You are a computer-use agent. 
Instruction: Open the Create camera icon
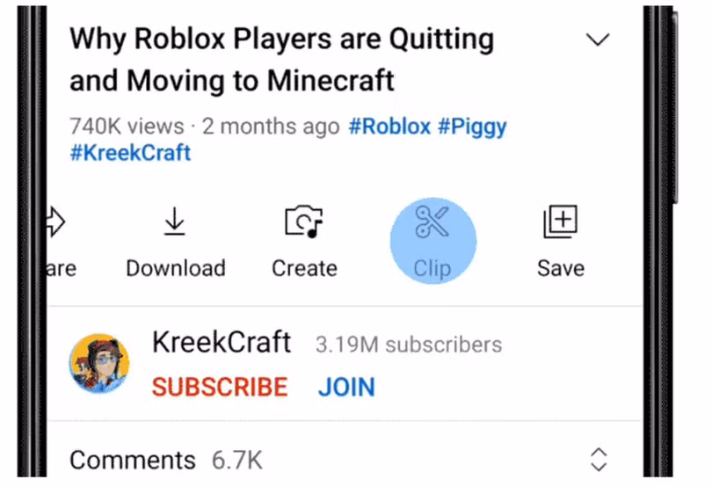point(304,222)
